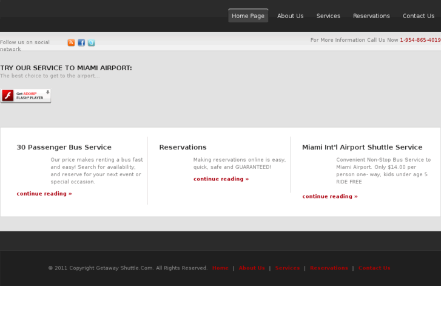Open the Twitter social icon
441x330 pixels.
(91, 42)
